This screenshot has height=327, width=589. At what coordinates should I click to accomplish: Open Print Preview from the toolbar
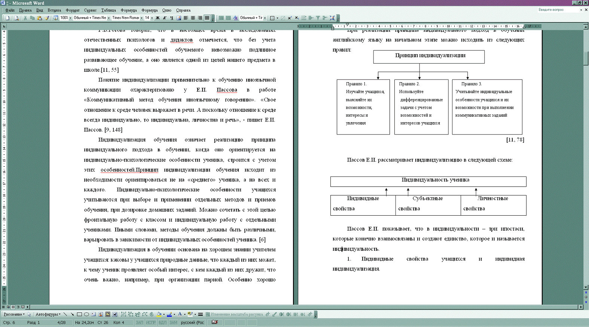[16, 18]
